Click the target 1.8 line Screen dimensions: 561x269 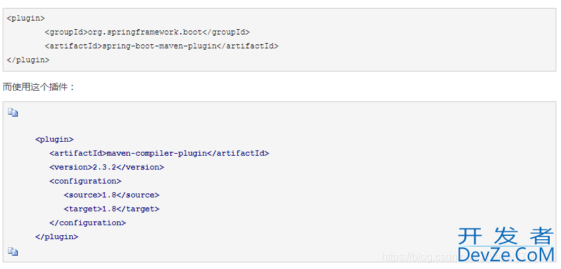pyautogui.click(x=111, y=209)
